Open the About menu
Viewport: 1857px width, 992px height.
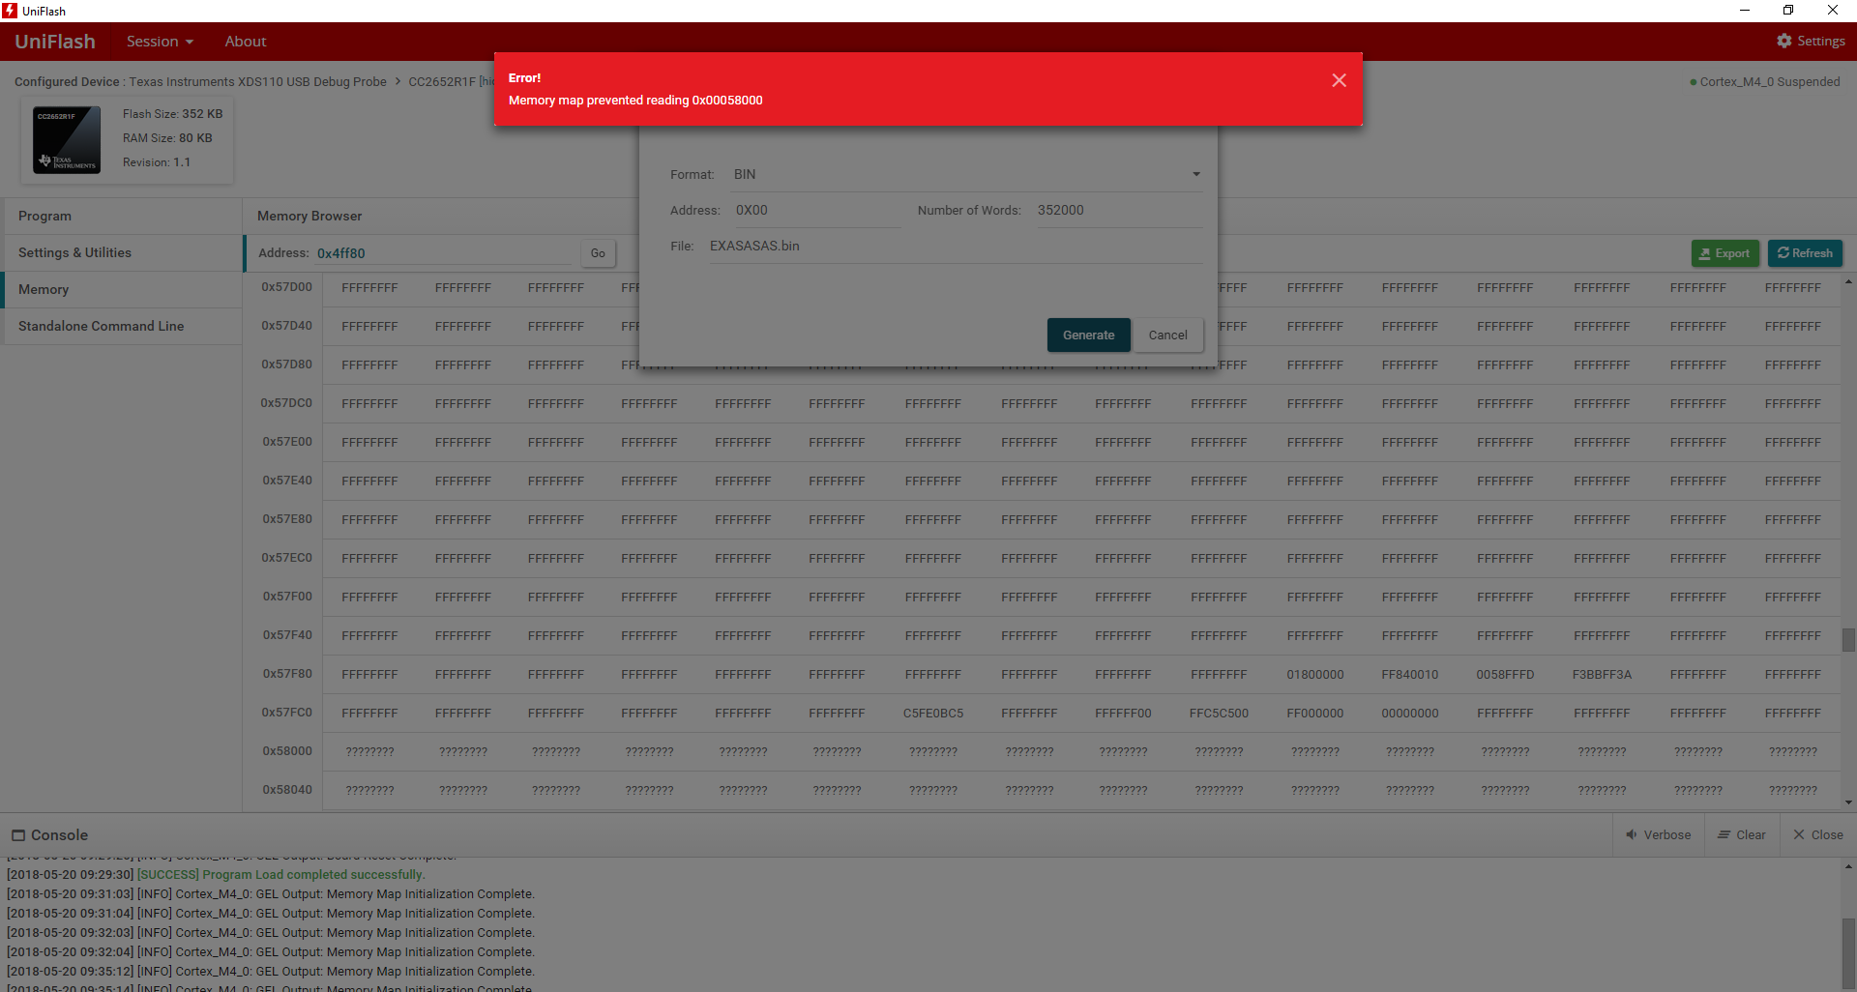[x=246, y=41]
